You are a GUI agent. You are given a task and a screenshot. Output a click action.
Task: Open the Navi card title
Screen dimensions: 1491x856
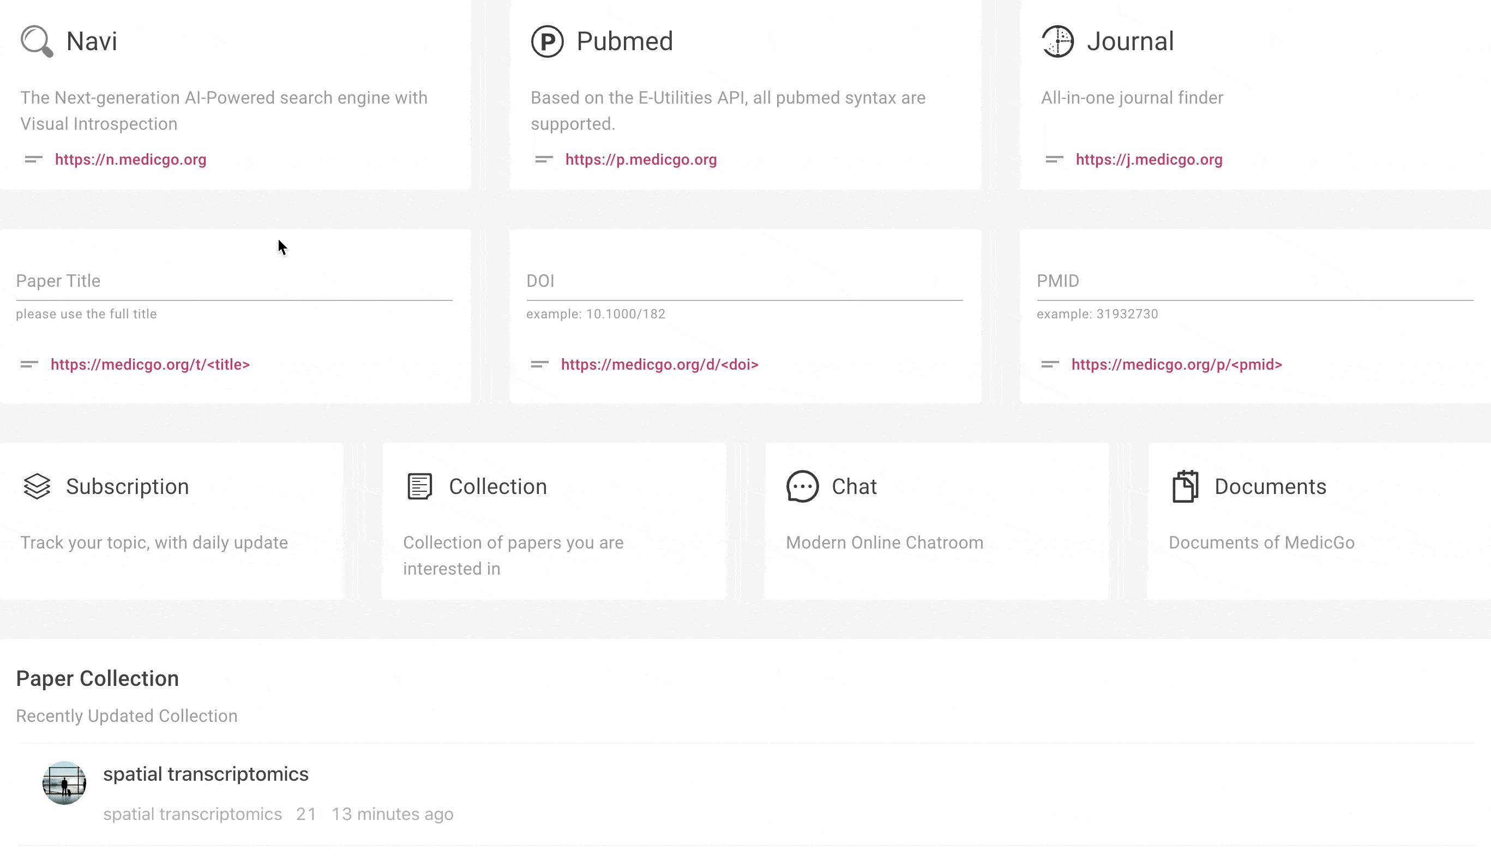pyautogui.click(x=92, y=41)
